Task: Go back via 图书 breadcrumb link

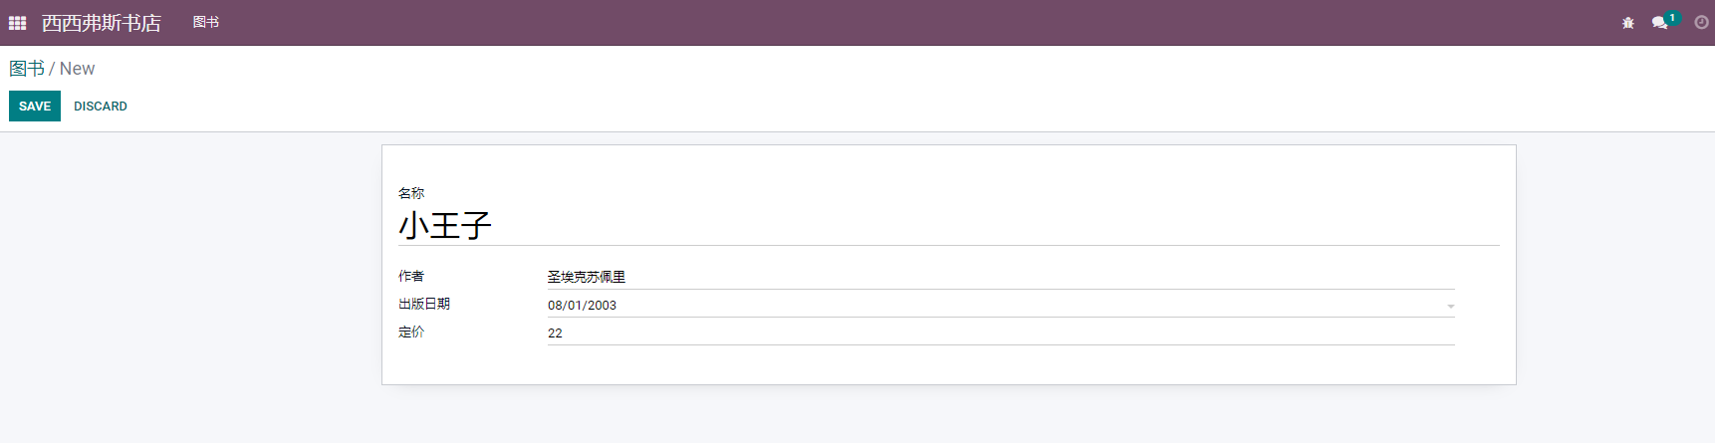Action: click(x=27, y=69)
